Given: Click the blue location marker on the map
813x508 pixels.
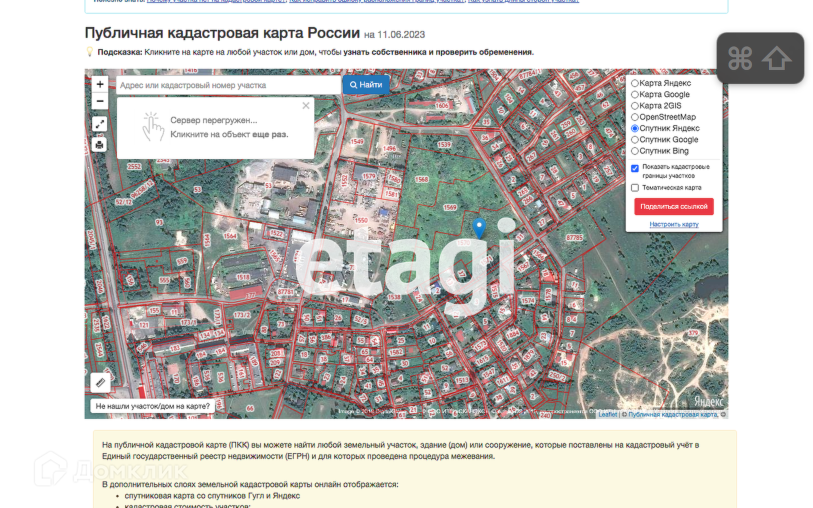Looking at the screenshot, I should [479, 227].
